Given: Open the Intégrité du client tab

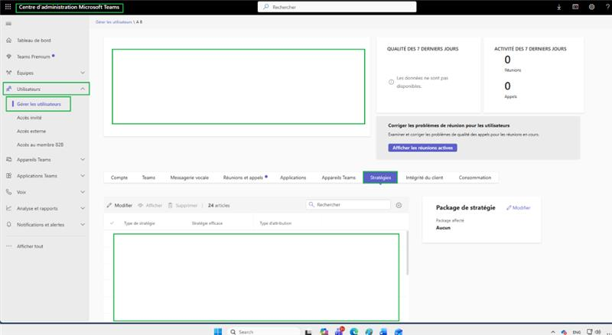Looking at the screenshot, I should [425, 177].
